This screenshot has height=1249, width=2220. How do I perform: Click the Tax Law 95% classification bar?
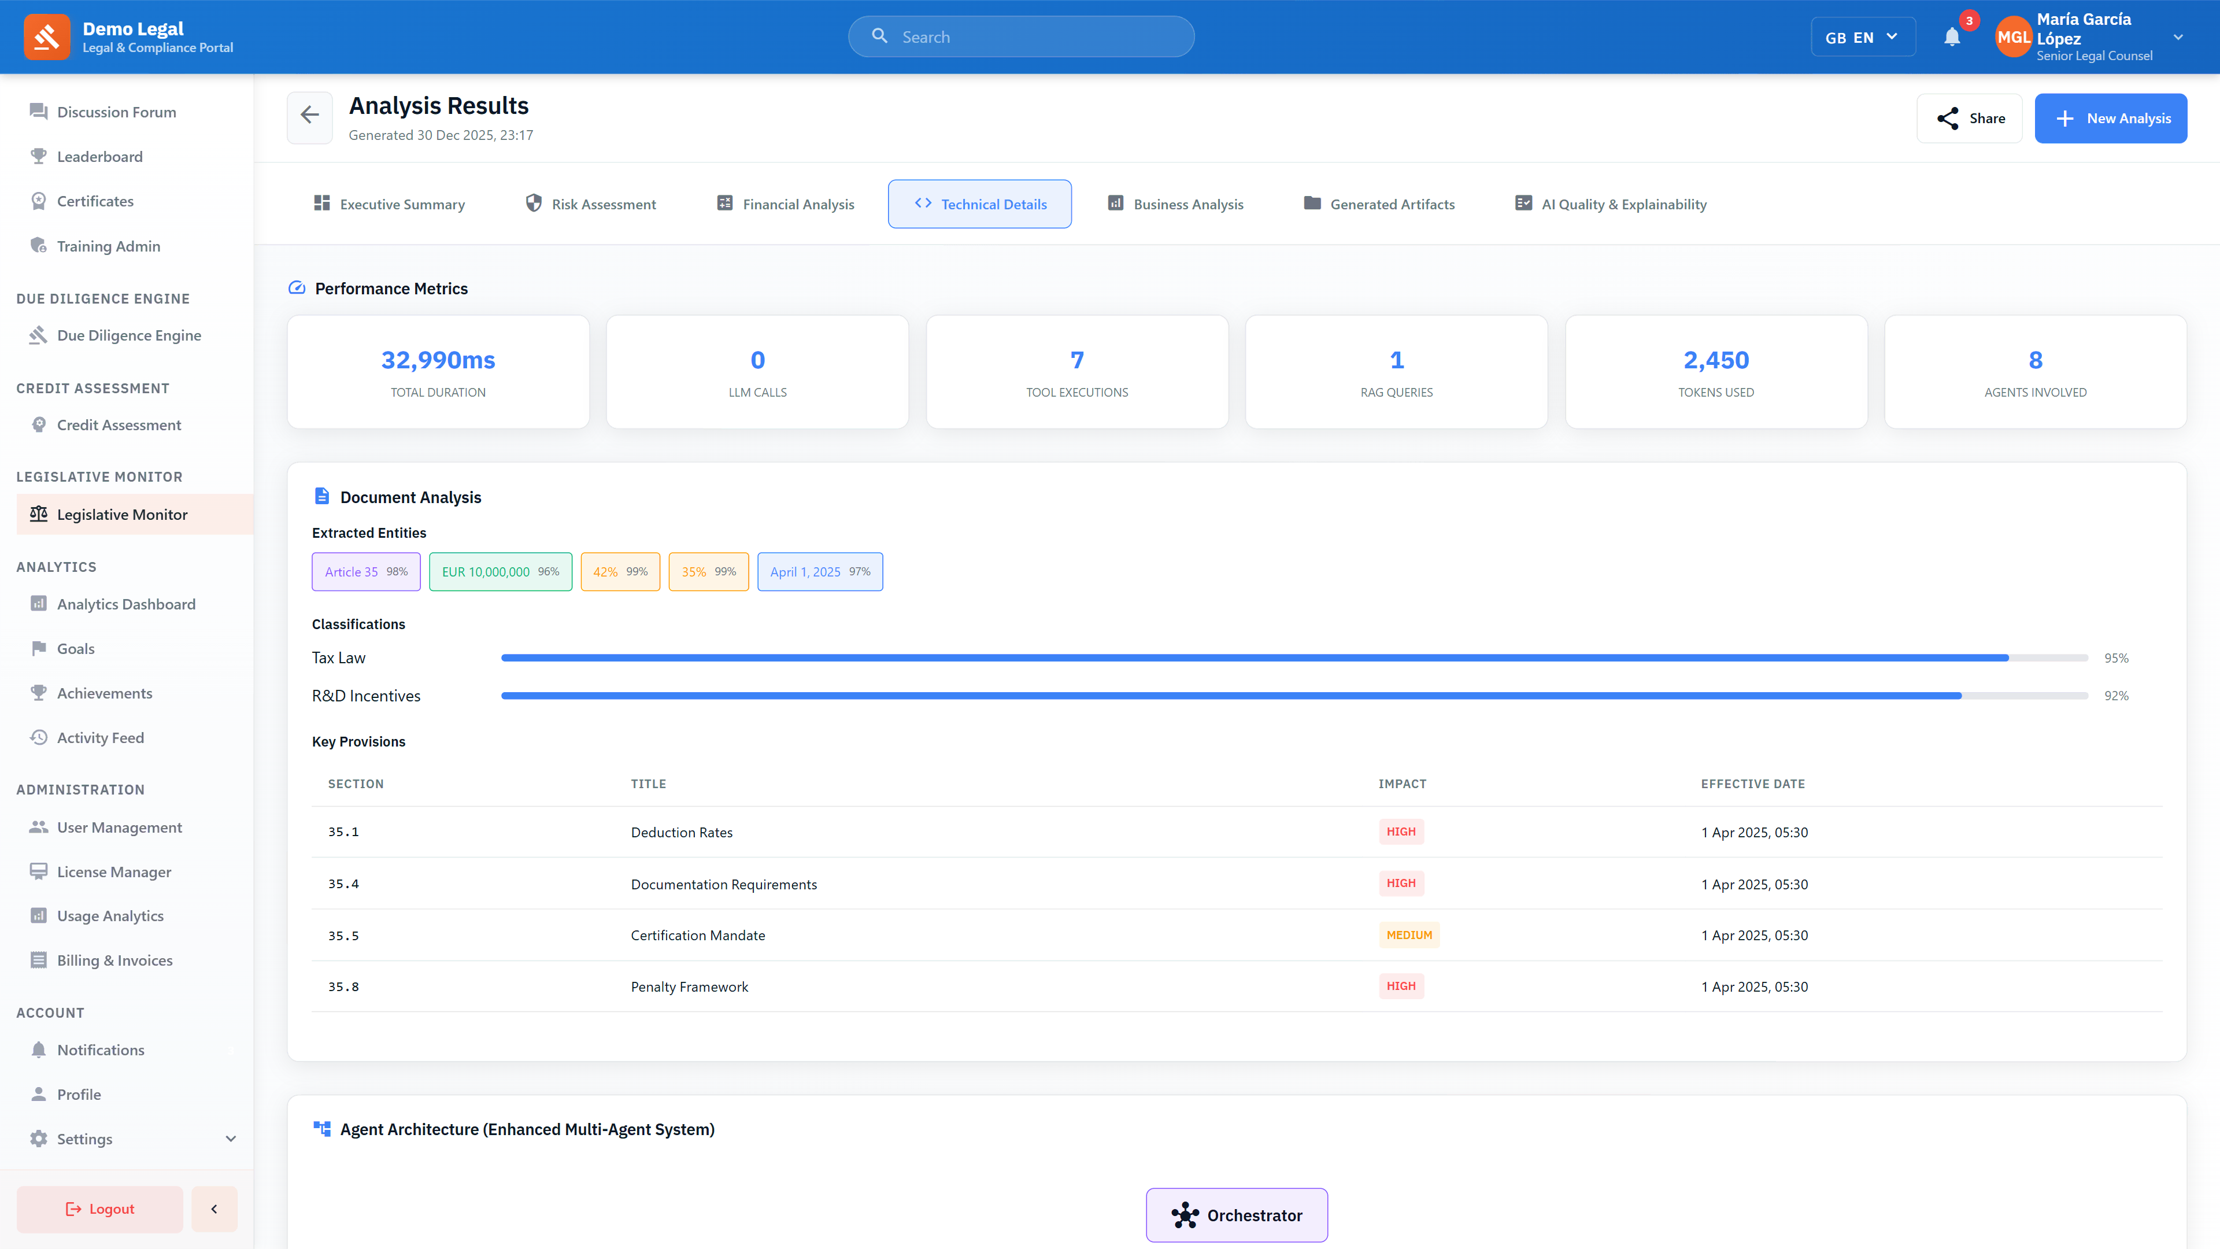(1293, 657)
